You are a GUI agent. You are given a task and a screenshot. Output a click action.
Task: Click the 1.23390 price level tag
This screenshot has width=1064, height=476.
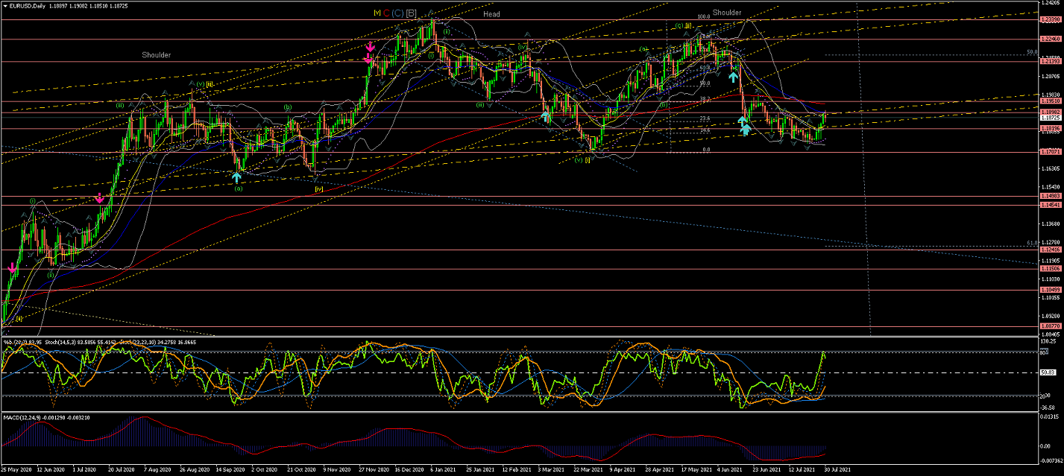pyautogui.click(x=1050, y=19)
